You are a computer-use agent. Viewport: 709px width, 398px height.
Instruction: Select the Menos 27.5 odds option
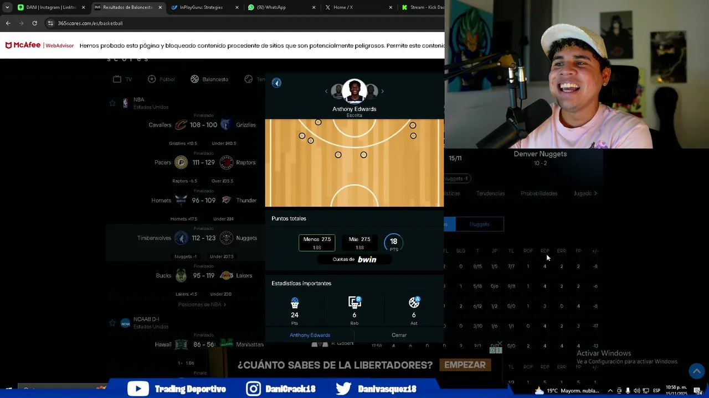click(x=317, y=243)
